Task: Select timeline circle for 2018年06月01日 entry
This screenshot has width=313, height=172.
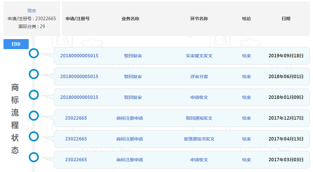Action: pos(33,74)
